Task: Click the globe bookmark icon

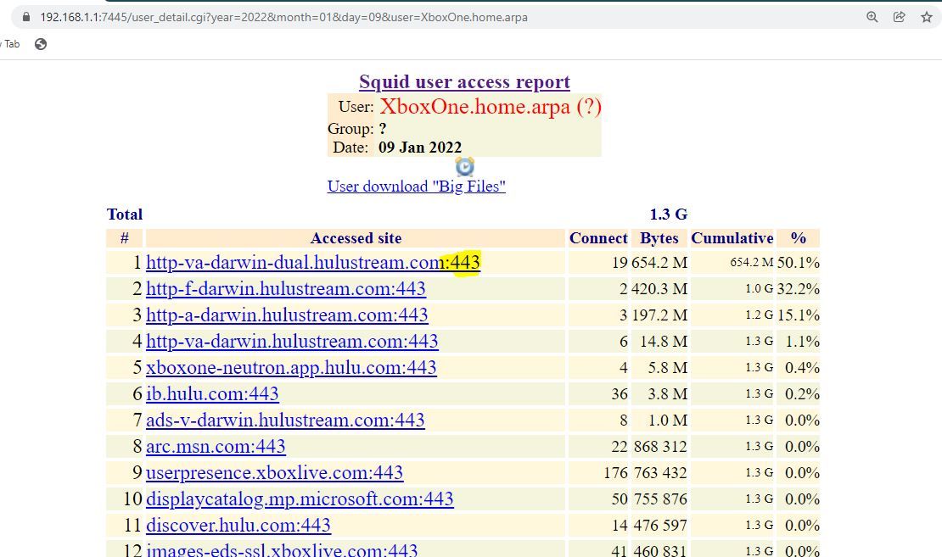Action: [x=41, y=44]
